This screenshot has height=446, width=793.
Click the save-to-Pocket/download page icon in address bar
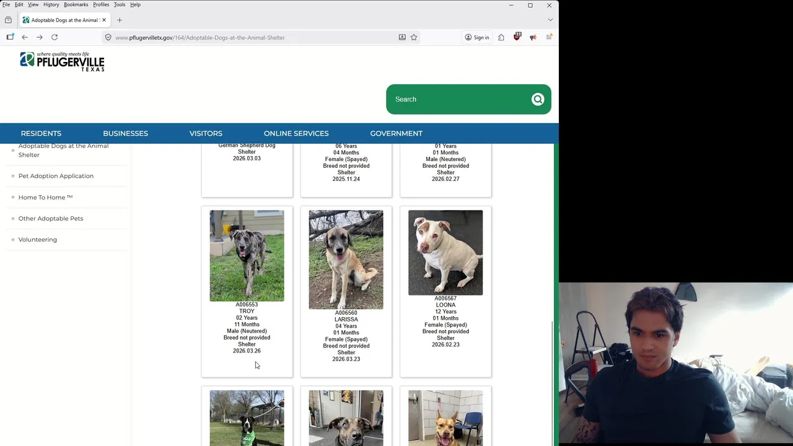(x=402, y=37)
